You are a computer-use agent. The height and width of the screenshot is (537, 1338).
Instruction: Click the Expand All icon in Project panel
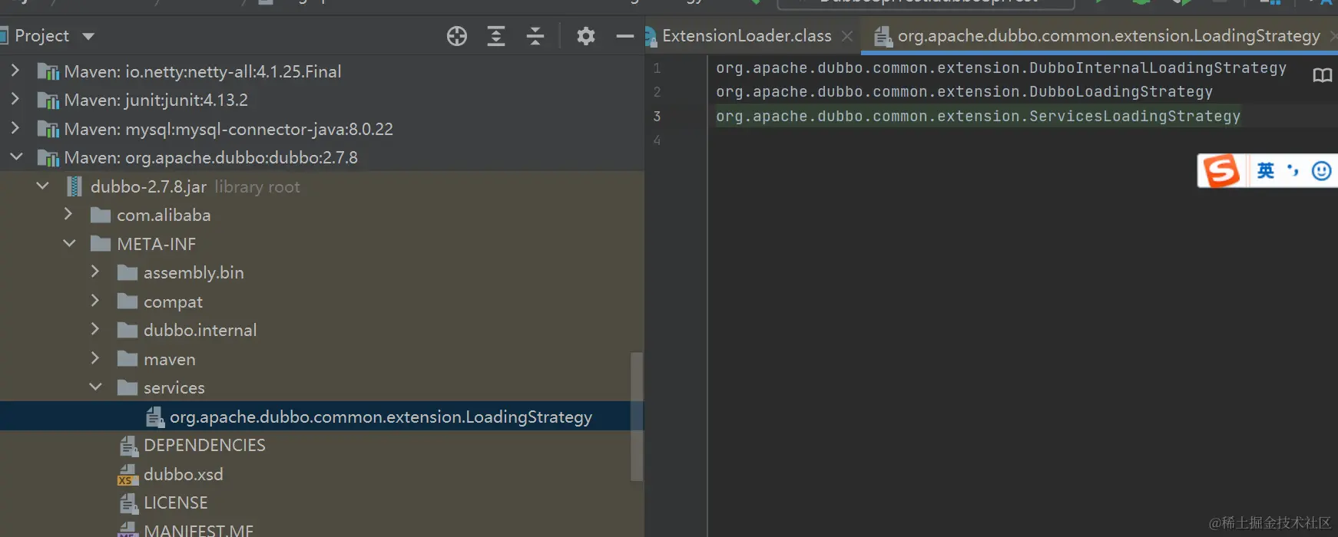(x=496, y=36)
